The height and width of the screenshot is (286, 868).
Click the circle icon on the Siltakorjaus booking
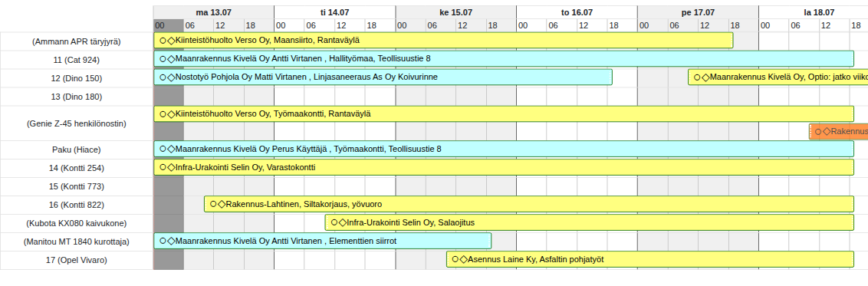point(213,204)
